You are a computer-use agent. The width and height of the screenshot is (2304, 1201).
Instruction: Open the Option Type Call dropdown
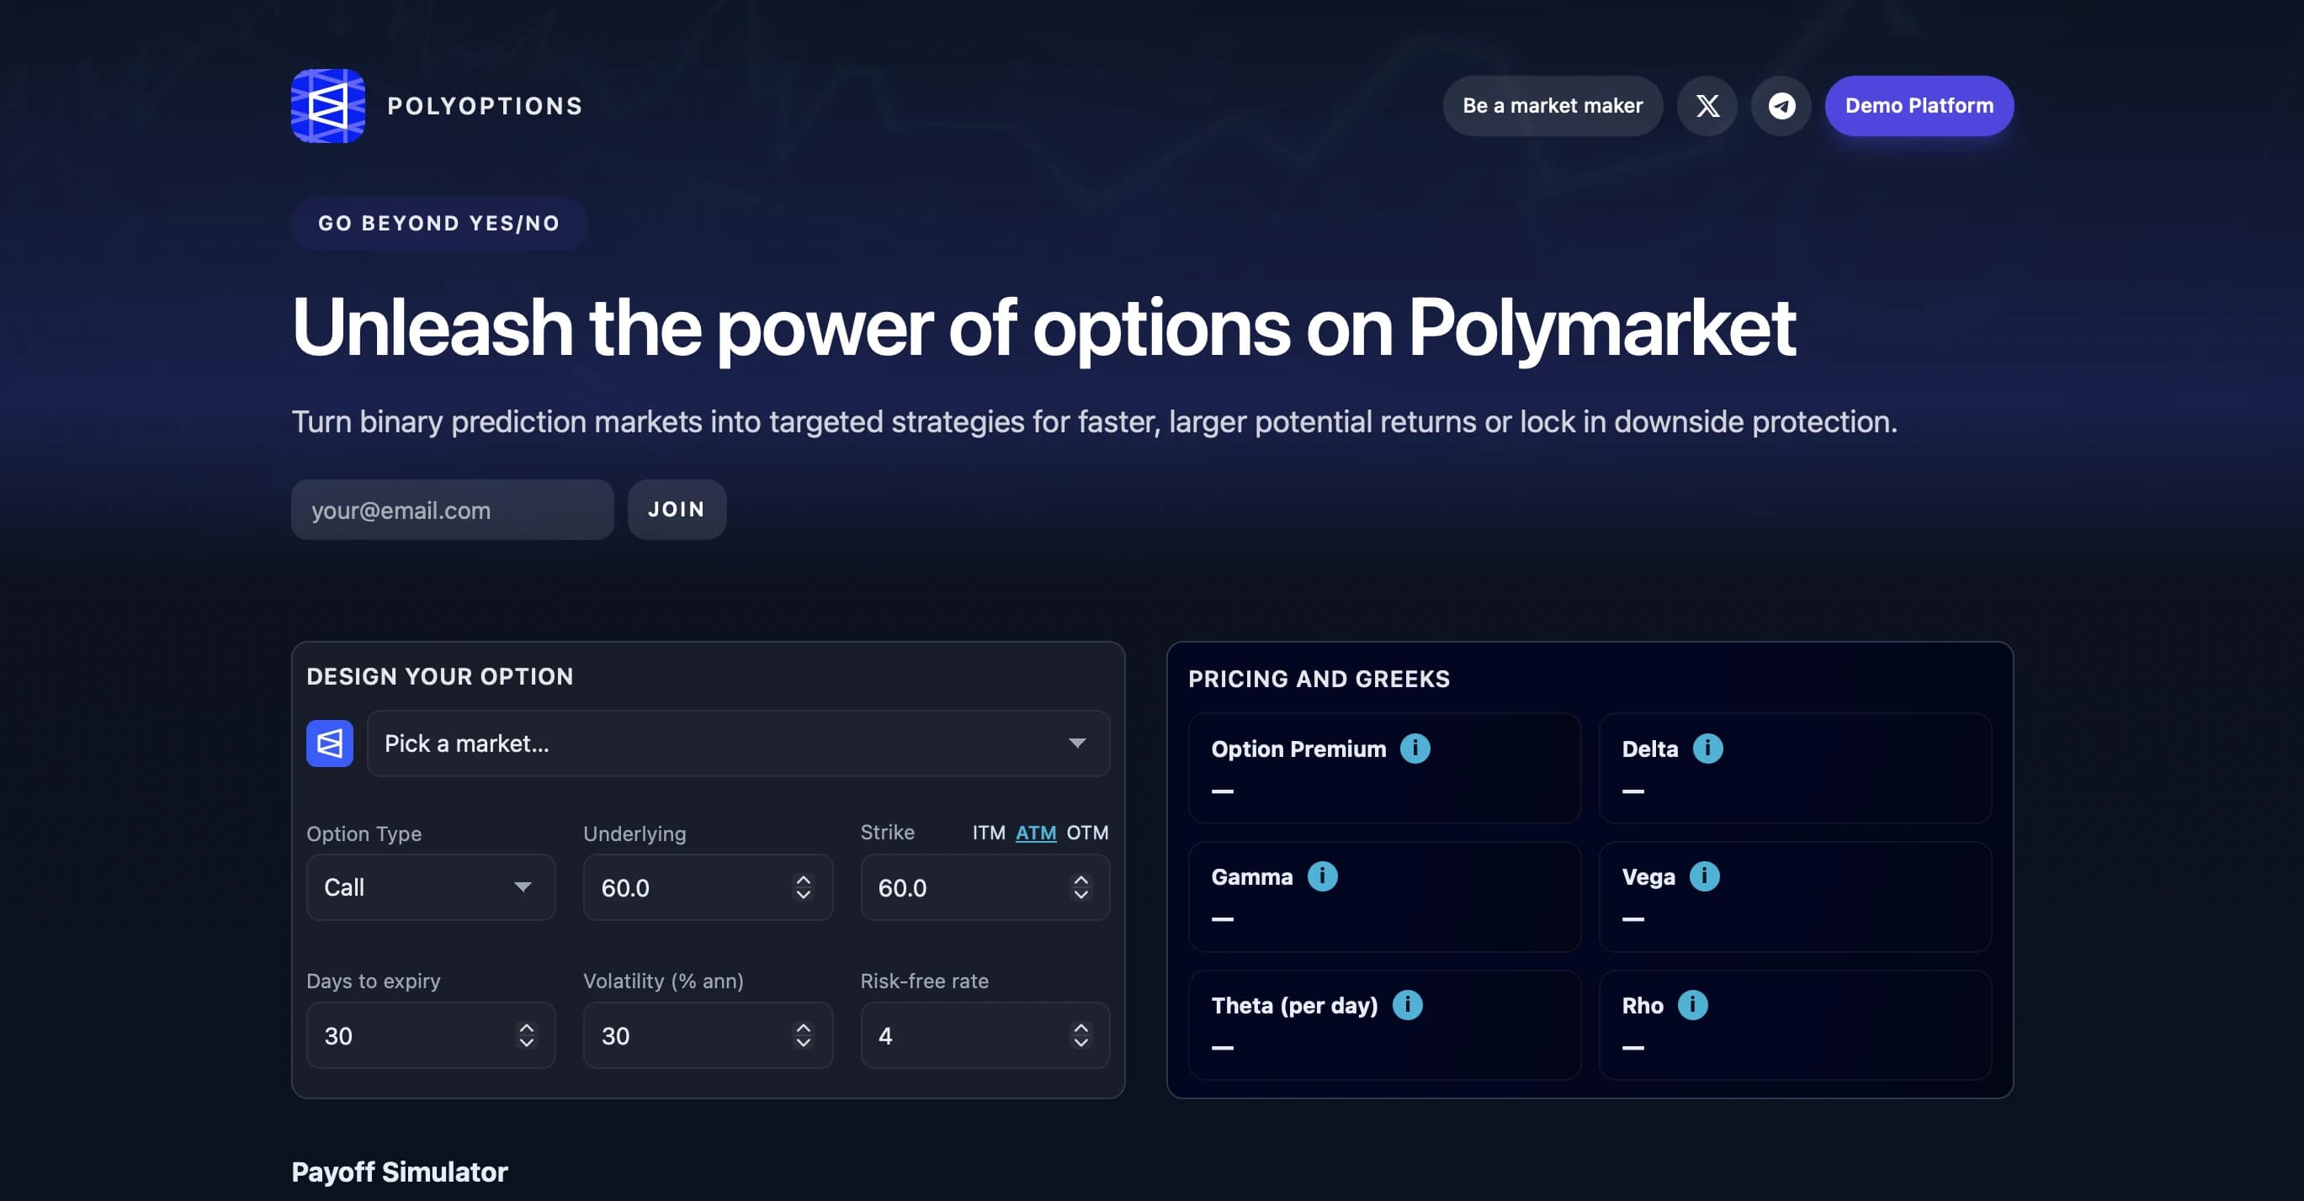(430, 887)
